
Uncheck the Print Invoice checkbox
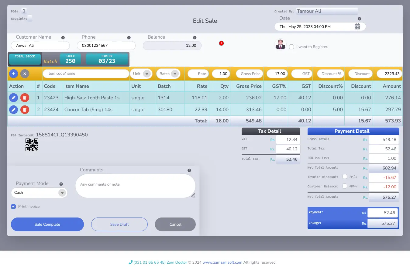point(13,207)
